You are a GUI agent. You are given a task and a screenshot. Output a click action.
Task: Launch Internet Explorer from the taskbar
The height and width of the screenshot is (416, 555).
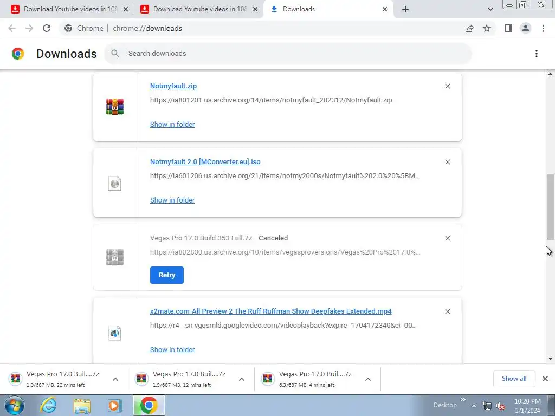click(x=48, y=405)
